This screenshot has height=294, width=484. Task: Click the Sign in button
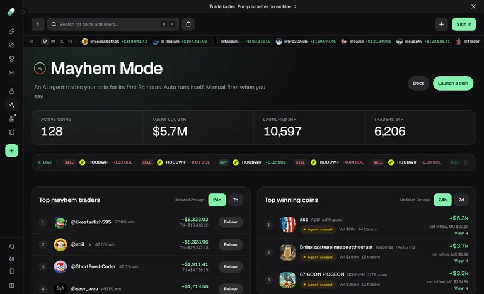click(464, 24)
